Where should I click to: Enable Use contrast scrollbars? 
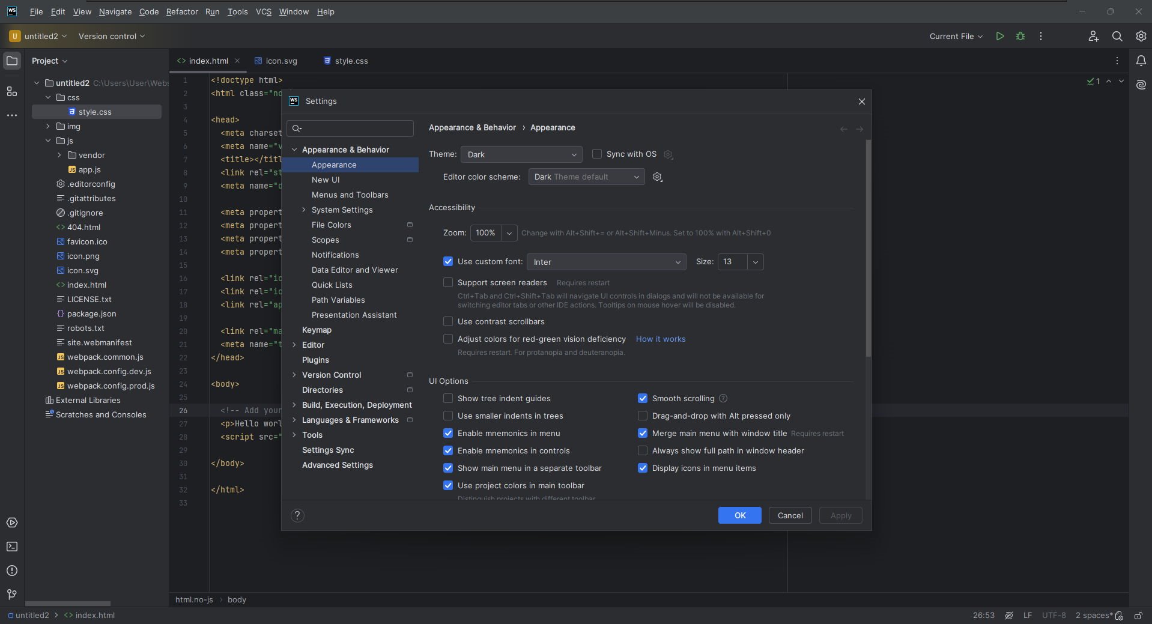coord(448,321)
